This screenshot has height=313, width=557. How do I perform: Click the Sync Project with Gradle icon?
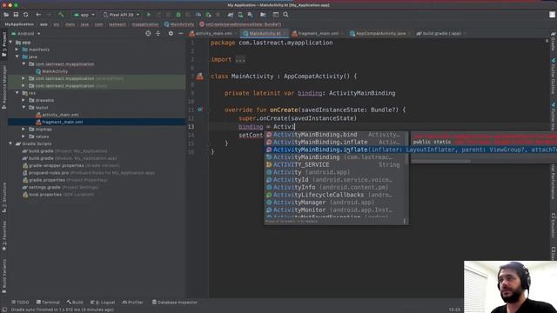pyautogui.click(x=231, y=15)
